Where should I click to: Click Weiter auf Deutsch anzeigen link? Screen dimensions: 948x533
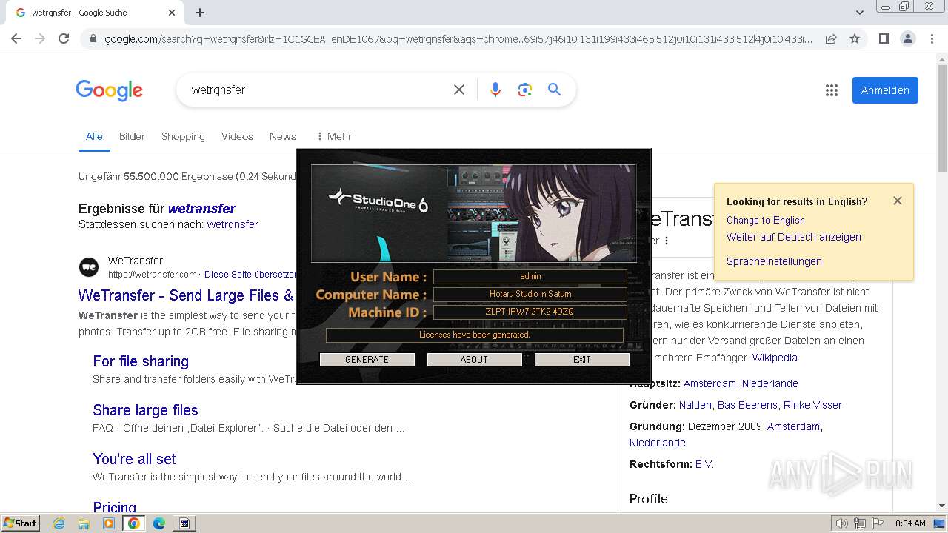[x=793, y=238]
